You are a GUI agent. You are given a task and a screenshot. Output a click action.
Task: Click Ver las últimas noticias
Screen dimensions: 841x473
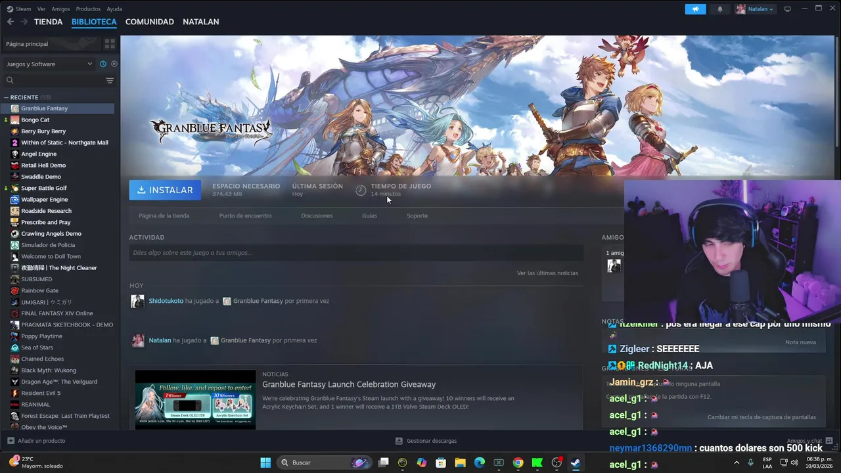pyautogui.click(x=547, y=273)
